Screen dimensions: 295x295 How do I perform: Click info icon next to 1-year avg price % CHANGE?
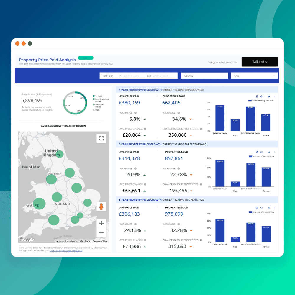click(135, 113)
